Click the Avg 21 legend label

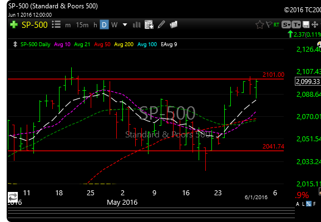(x=82, y=45)
